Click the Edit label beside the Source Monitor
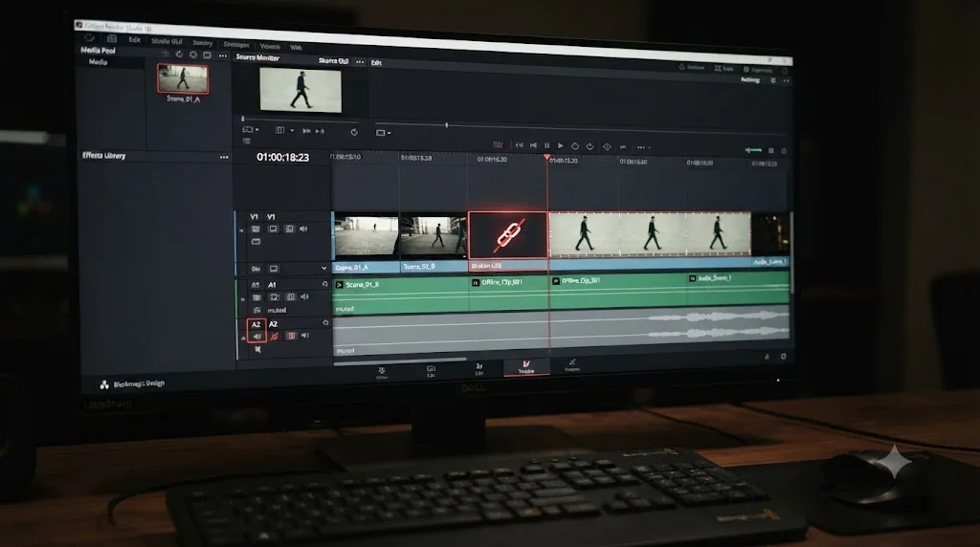Viewport: 980px width, 547px height. (376, 62)
